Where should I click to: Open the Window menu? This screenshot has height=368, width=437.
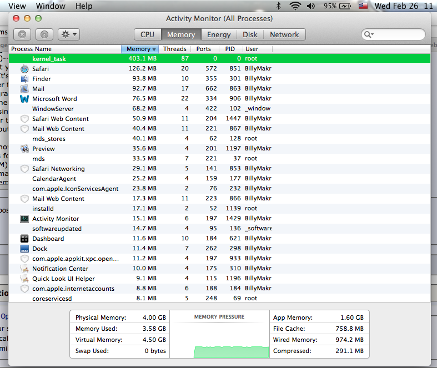pos(51,6)
